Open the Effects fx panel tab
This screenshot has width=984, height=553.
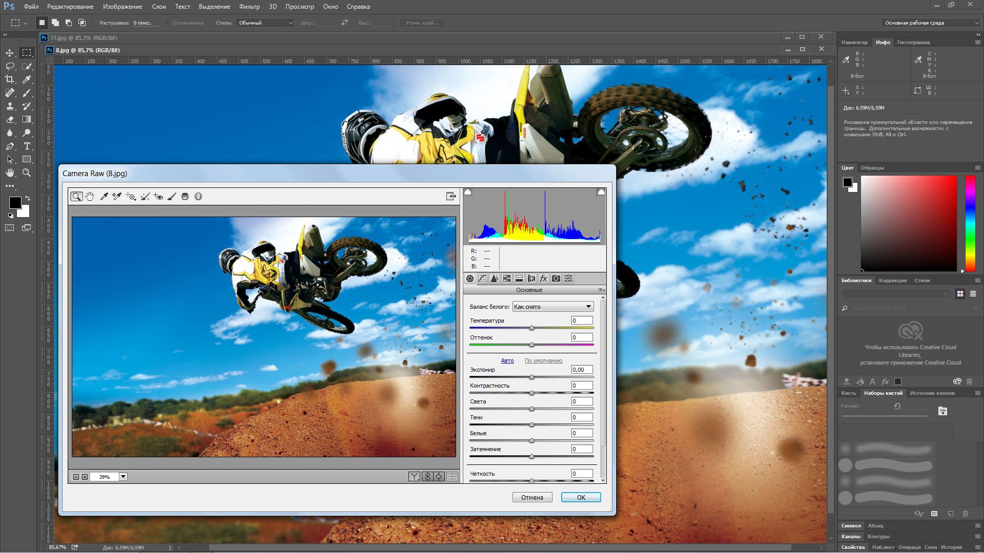pyautogui.click(x=544, y=279)
